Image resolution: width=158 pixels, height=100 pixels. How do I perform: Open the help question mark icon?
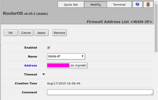pyautogui.click(x=137, y=5)
